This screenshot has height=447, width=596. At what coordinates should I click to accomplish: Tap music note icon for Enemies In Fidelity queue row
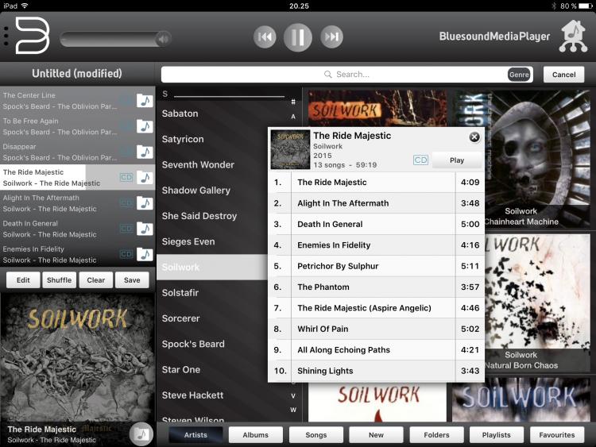click(145, 254)
